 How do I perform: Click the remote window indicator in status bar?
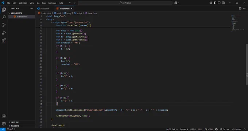(3, 129)
